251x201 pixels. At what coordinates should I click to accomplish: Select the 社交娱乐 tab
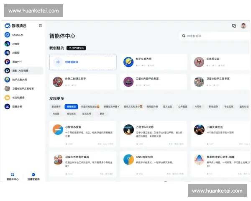71,113
